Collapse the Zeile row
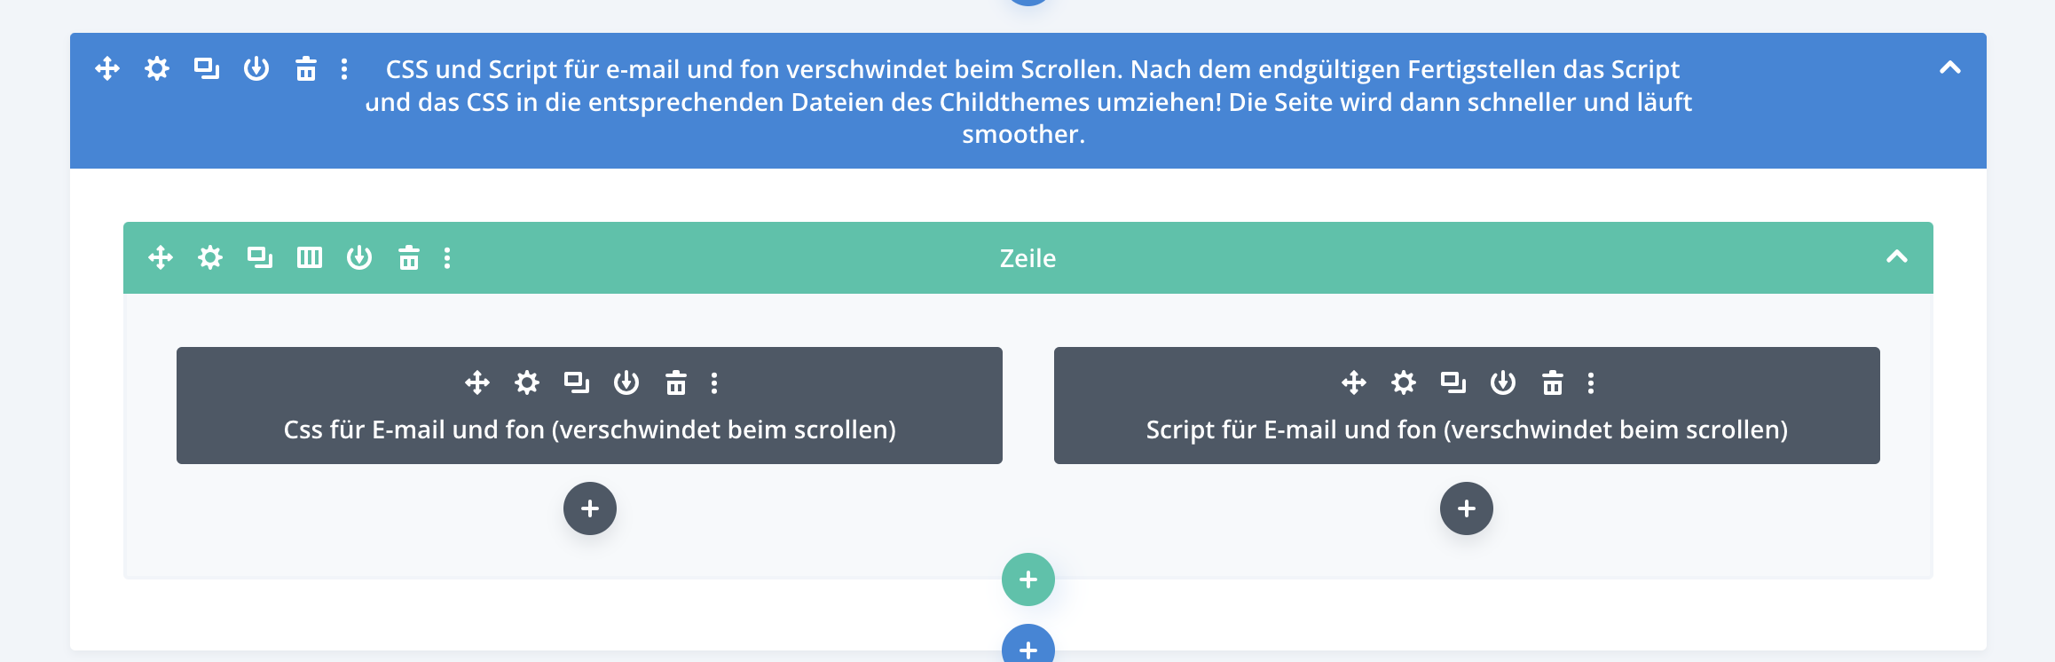Viewport: 2055px width, 662px height. 1896,256
